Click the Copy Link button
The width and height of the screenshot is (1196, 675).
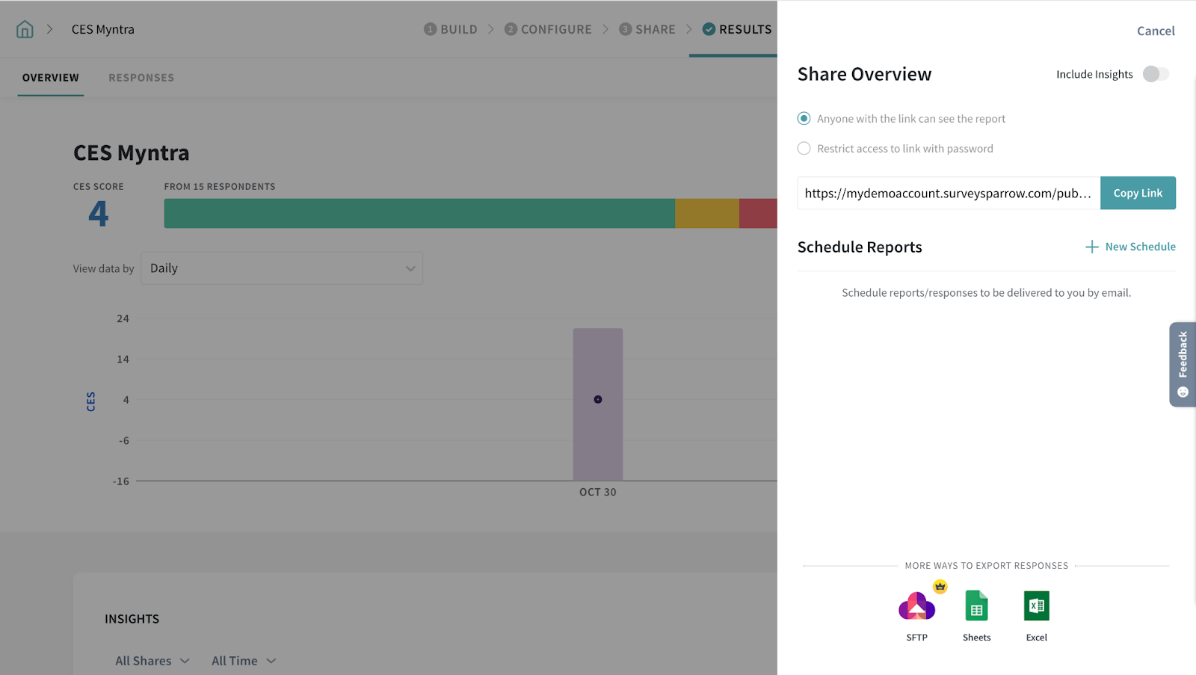click(1137, 193)
